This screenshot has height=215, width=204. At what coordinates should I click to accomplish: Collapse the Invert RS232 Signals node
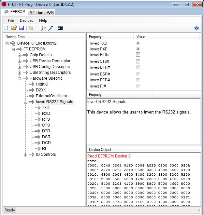click(x=25, y=102)
